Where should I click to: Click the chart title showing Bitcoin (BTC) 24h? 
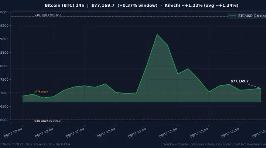141,6
